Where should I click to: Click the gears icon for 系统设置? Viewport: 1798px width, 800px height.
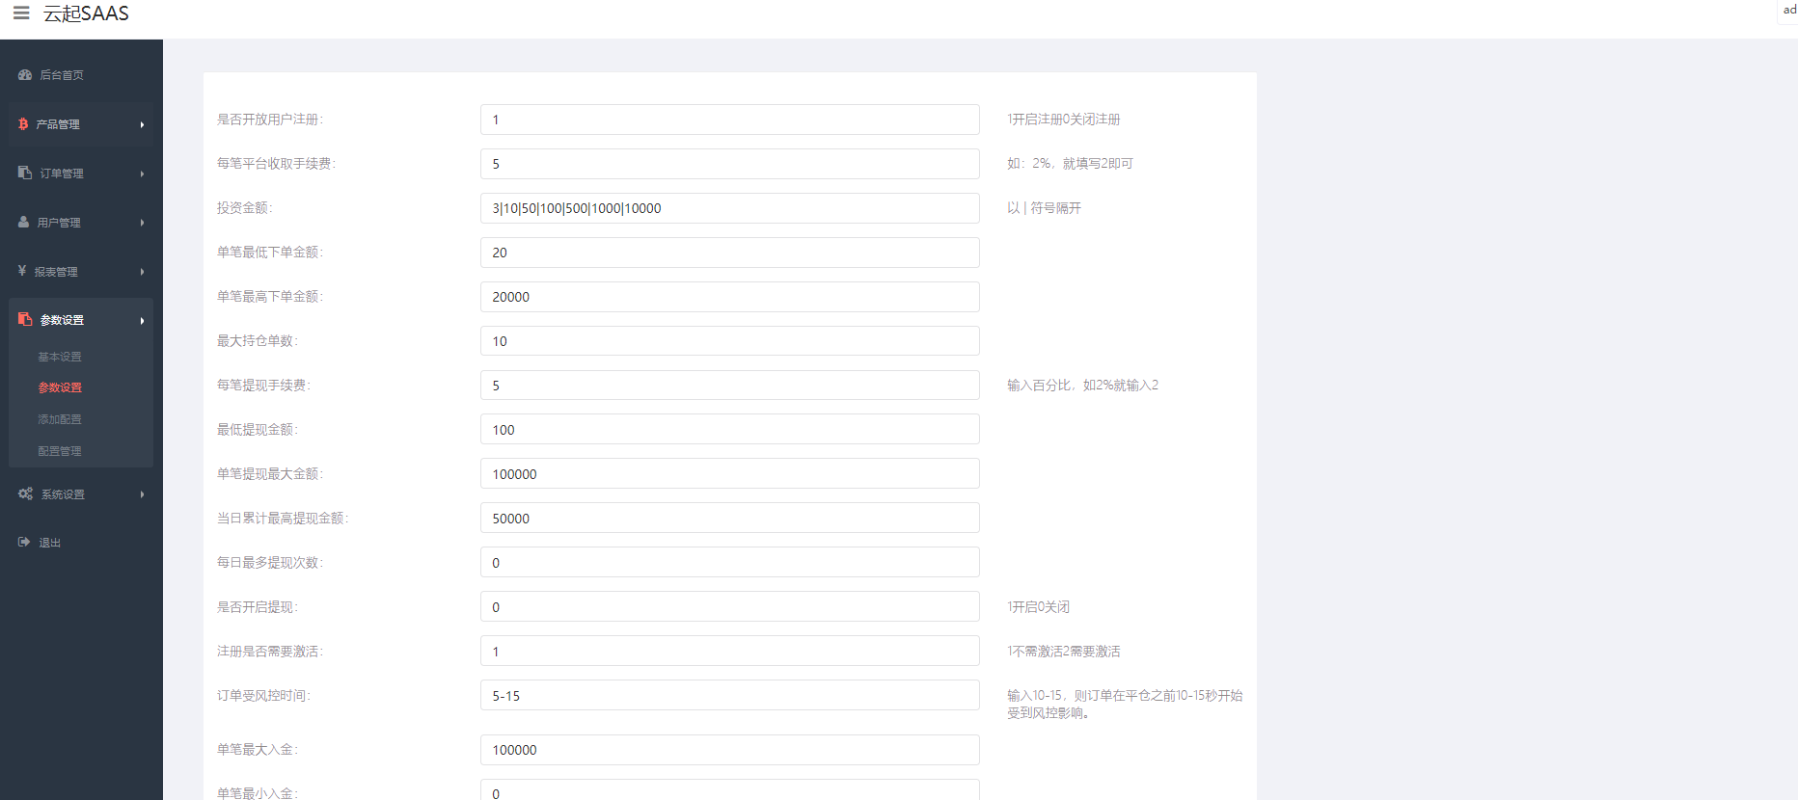(x=25, y=494)
